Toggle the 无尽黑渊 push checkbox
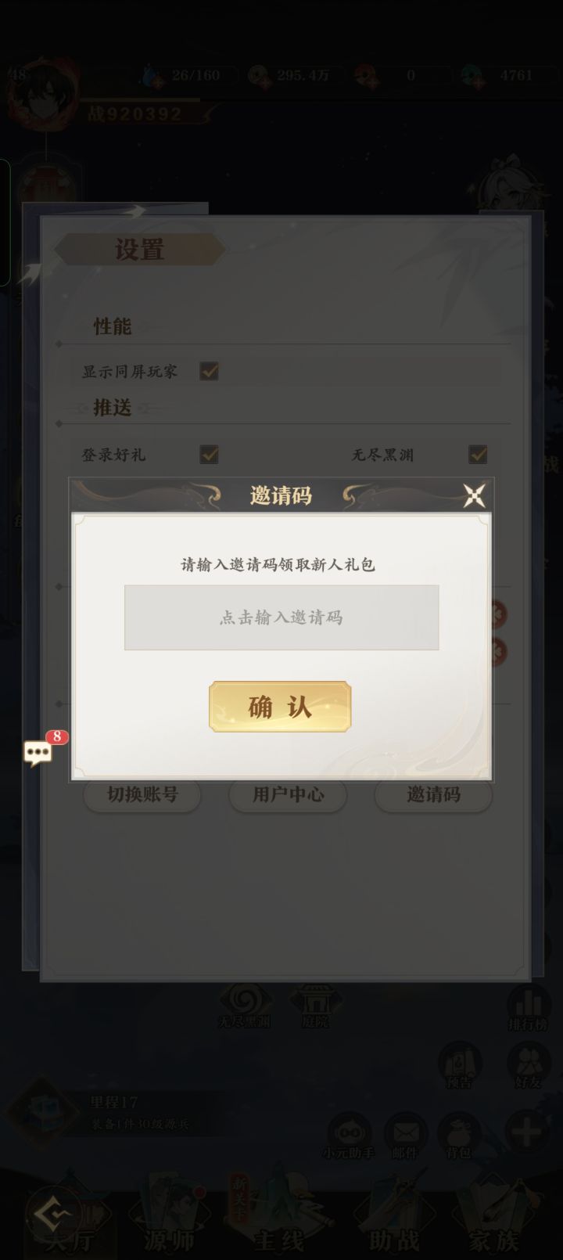Image resolution: width=563 pixels, height=1260 pixels. coord(478,455)
